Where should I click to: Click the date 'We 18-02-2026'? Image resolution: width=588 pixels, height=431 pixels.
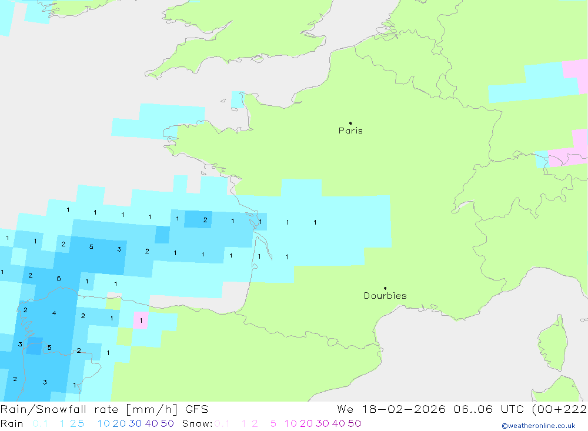click(391, 409)
